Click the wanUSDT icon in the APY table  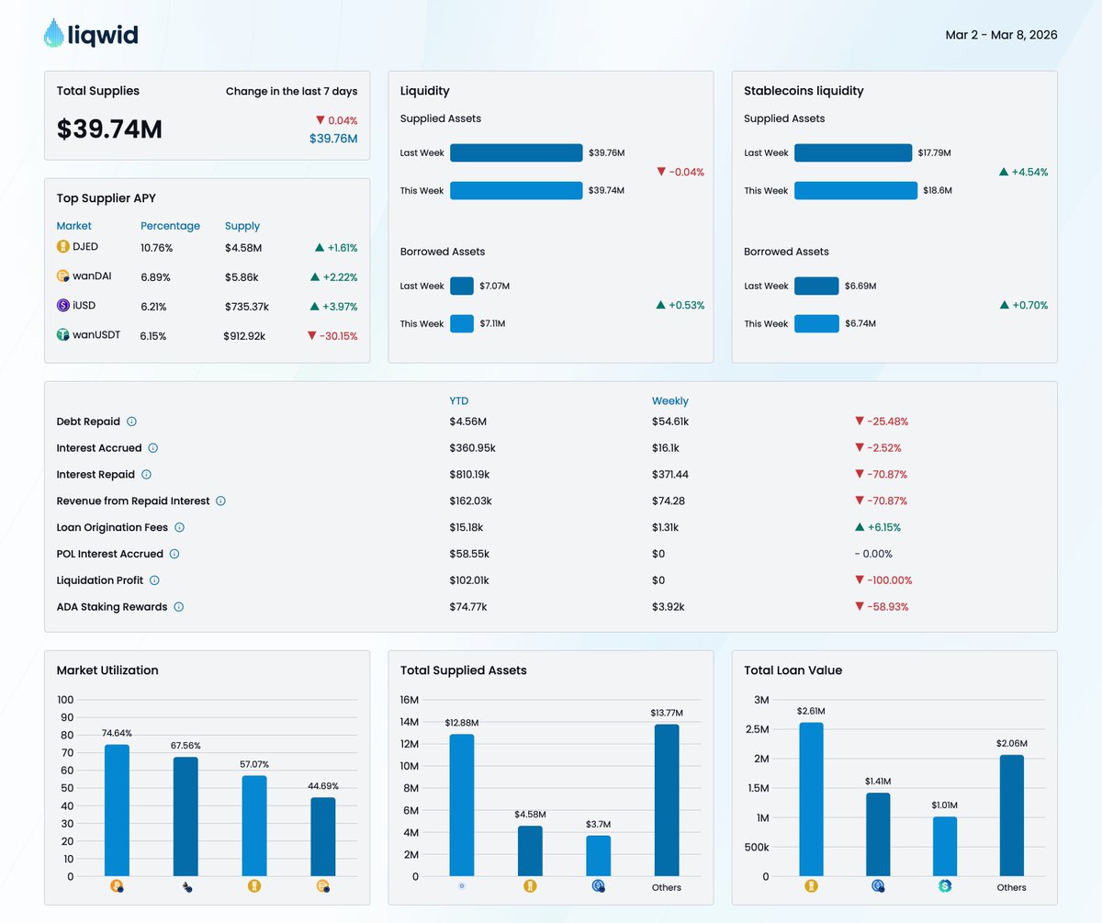(x=62, y=335)
